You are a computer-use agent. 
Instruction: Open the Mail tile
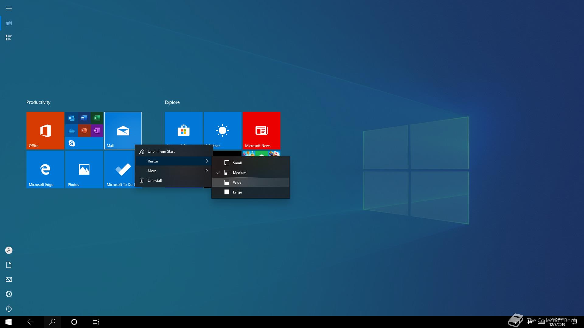[123, 131]
